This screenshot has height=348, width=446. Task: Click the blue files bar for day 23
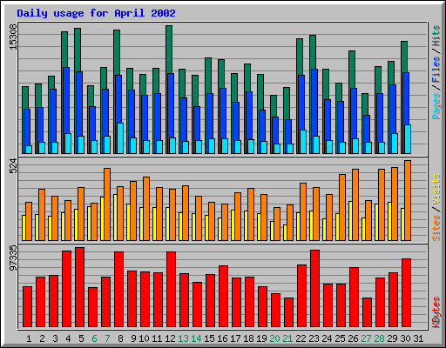click(x=314, y=102)
